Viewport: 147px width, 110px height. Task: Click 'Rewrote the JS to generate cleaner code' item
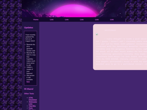click(x=31, y=48)
